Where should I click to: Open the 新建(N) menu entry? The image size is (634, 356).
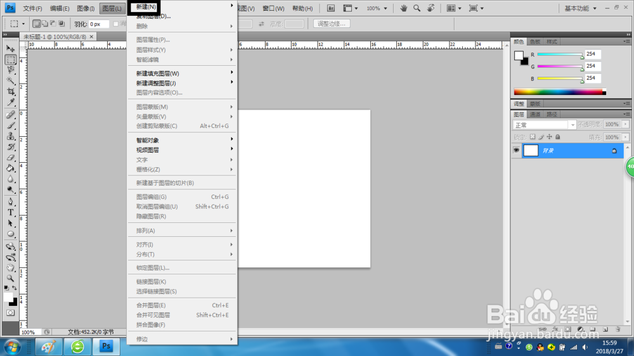click(x=146, y=7)
